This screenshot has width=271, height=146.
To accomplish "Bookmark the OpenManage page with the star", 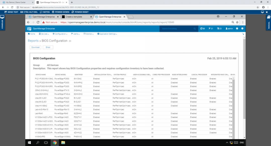I will coord(237,22).
